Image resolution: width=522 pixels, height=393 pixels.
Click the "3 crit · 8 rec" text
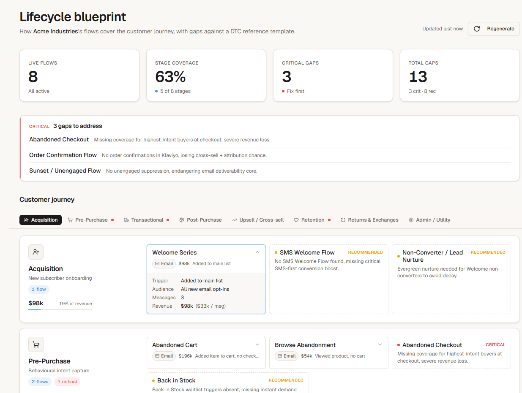(422, 91)
